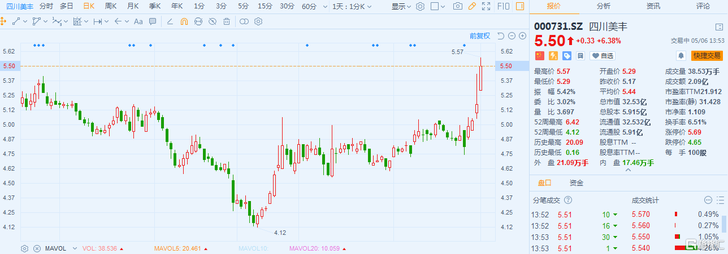The image size is (728, 254).
Task: Select the trend line drawing tool
Action: tap(16, 21)
